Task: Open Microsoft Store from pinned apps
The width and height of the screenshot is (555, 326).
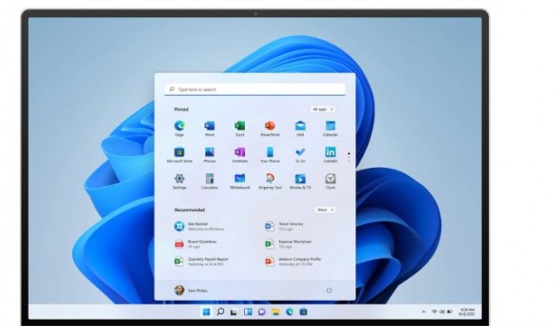Action: coord(180,154)
